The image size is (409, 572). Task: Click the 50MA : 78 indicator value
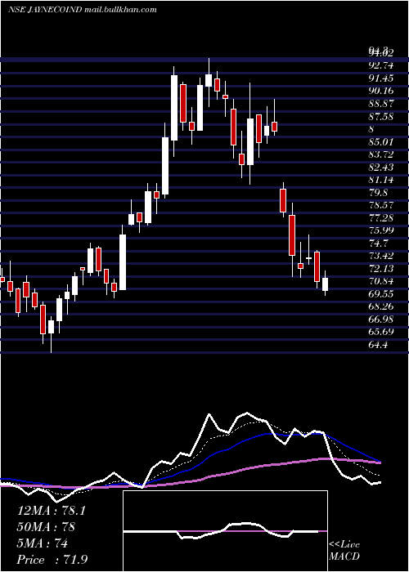47,527
